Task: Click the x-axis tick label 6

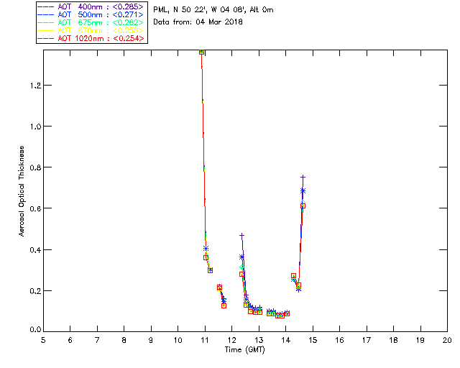Action: click(70, 340)
